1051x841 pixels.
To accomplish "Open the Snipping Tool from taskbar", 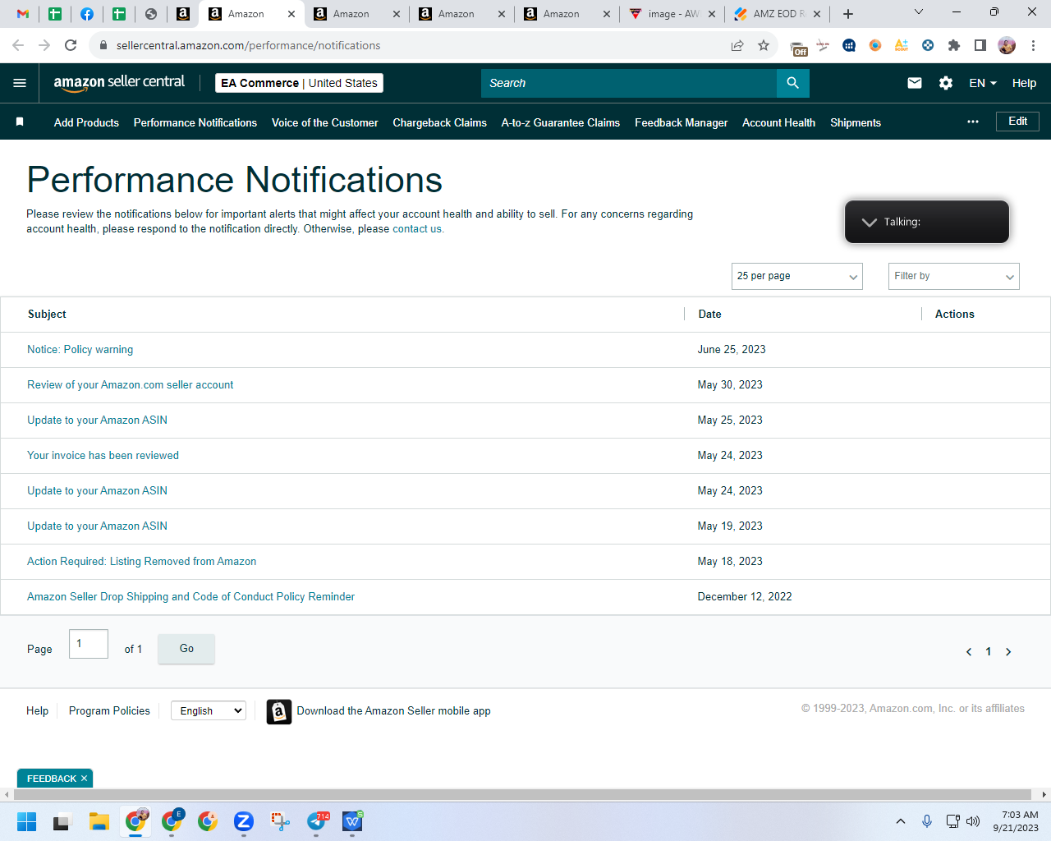I will pyautogui.click(x=281, y=821).
